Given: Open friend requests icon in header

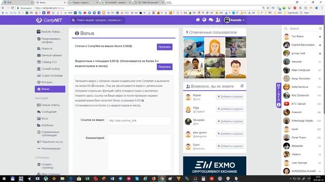Looking at the screenshot, I should point(218,20).
